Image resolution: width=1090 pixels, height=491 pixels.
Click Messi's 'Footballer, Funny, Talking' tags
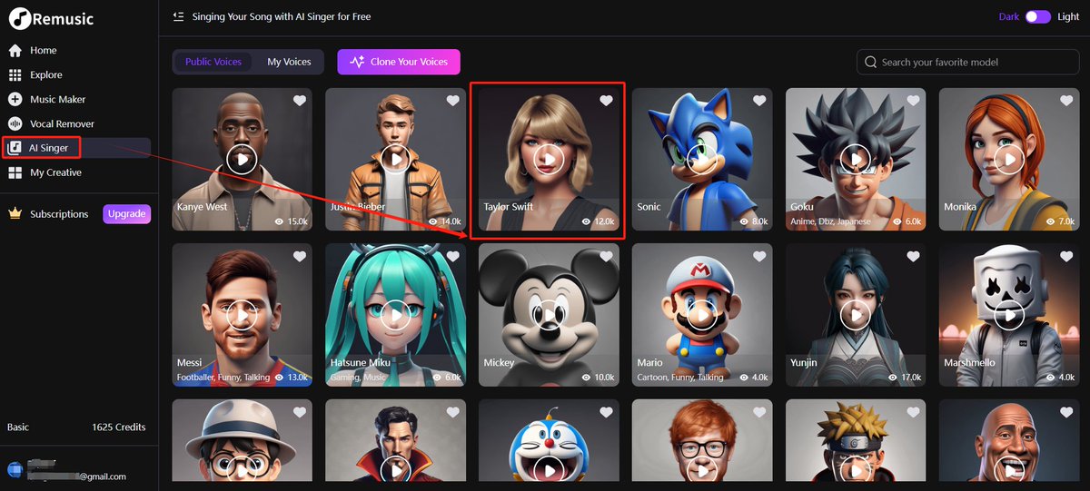click(225, 377)
